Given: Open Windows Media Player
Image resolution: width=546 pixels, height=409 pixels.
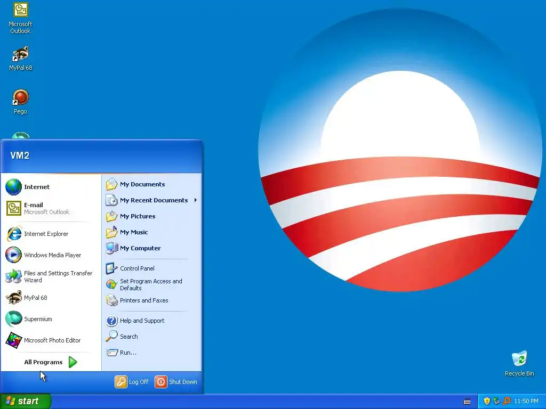Looking at the screenshot, I should coord(51,255).
